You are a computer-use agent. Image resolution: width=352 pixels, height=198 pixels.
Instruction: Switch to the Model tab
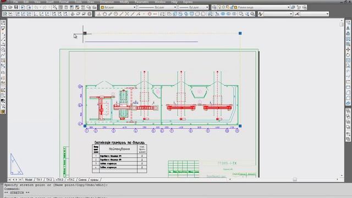click(x=28, y=180)
